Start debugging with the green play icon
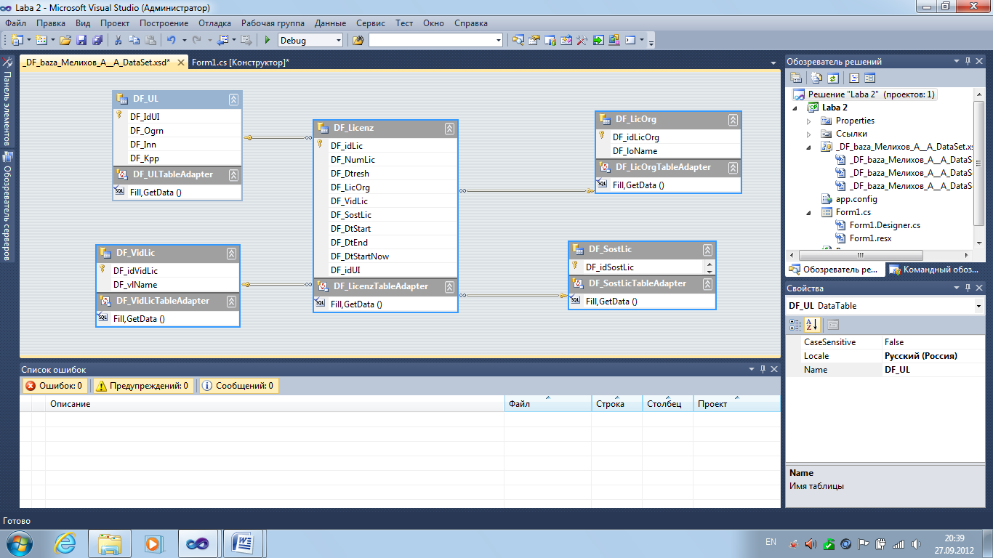The width and height of the screenshot is (993, 558). click(x=268, y=40)
